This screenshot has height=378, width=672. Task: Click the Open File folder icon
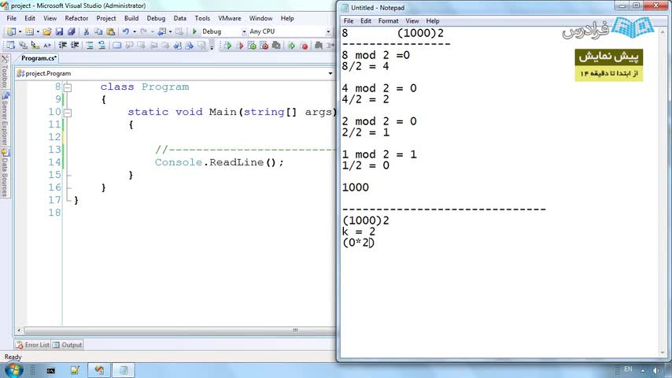click(x=47, y=31)
